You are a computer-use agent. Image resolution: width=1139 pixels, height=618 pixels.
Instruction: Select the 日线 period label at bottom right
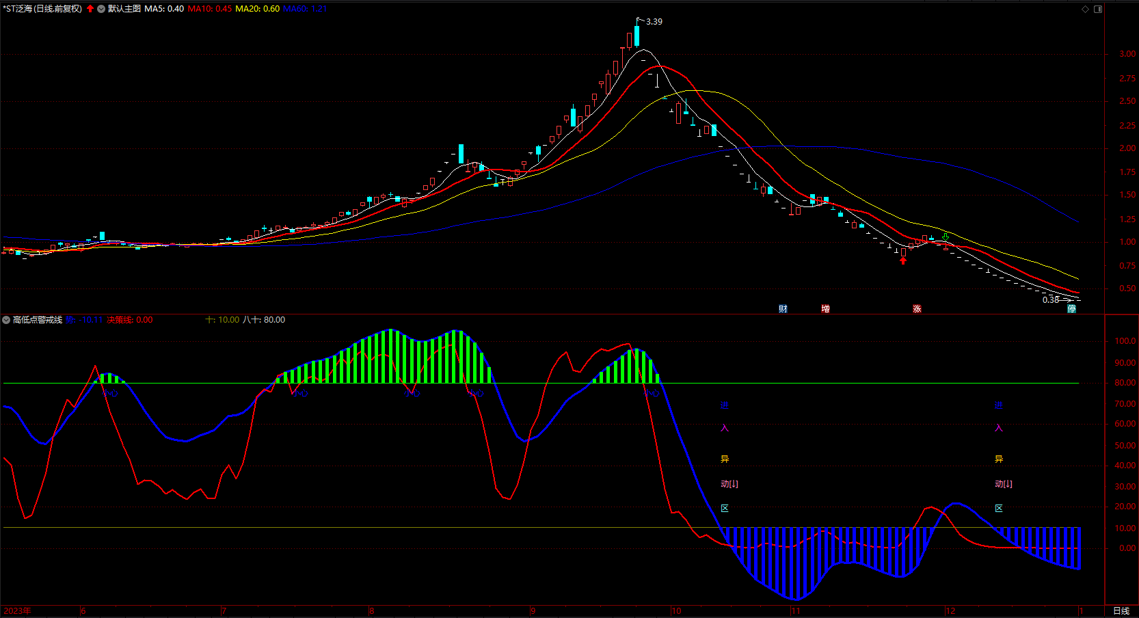coord(1121,610)
